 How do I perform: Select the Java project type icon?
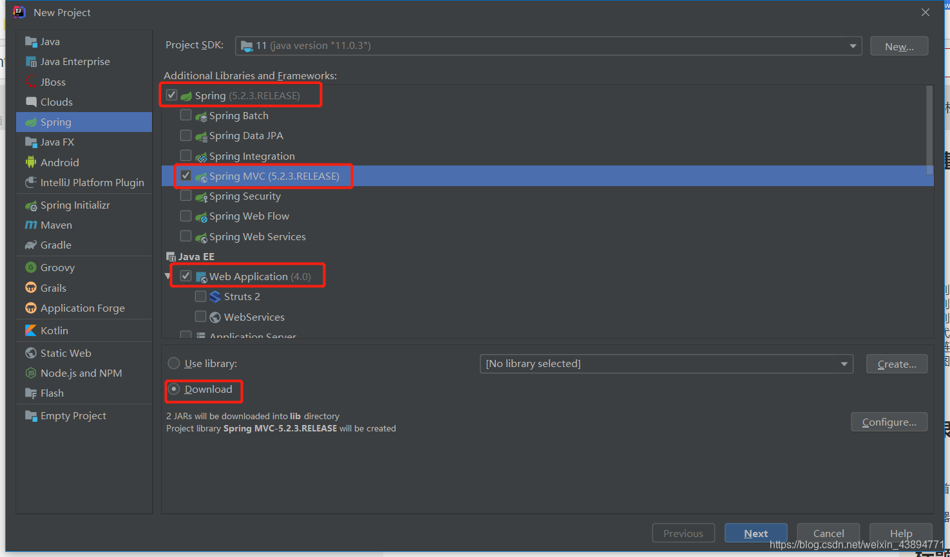31,42
